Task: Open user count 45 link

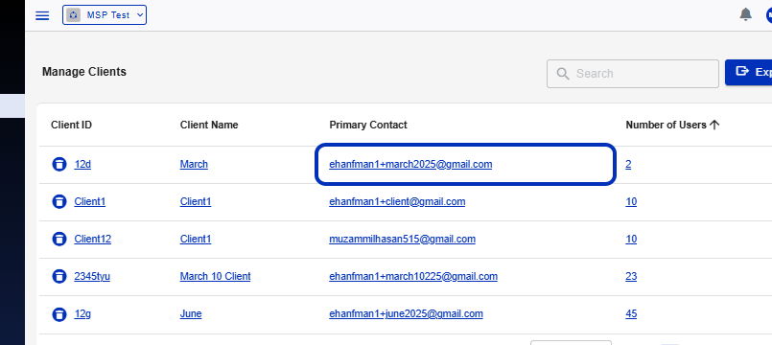Action: pos(631,313)
